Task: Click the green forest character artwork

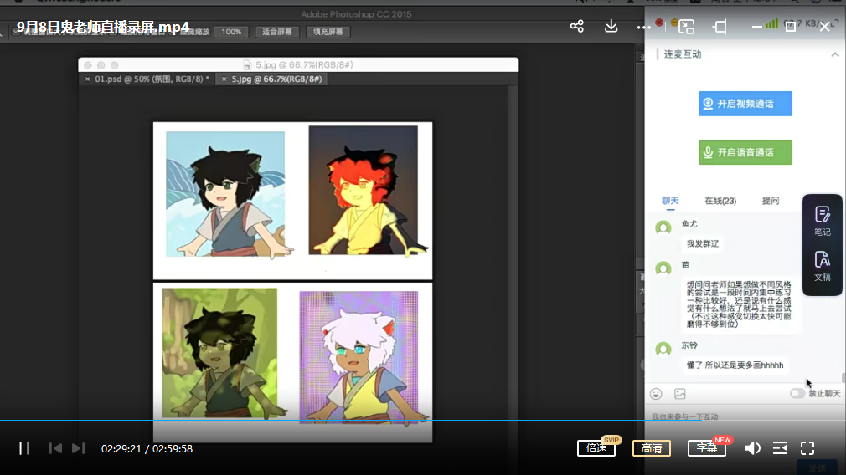Action: click(219, 353)
